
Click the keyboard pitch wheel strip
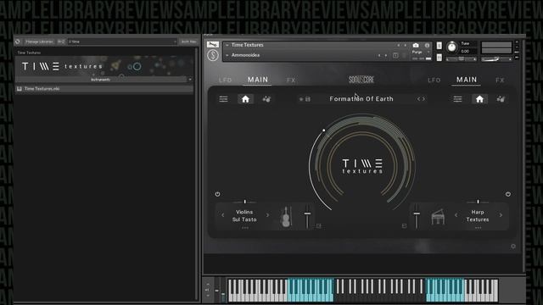pos(217,290)
